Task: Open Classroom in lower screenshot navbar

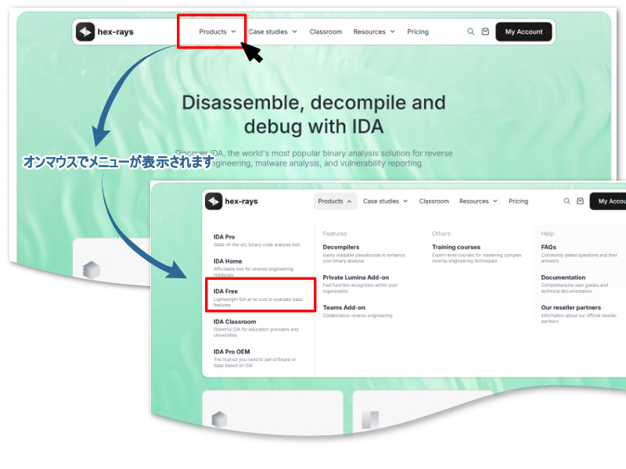Action: 434,201
